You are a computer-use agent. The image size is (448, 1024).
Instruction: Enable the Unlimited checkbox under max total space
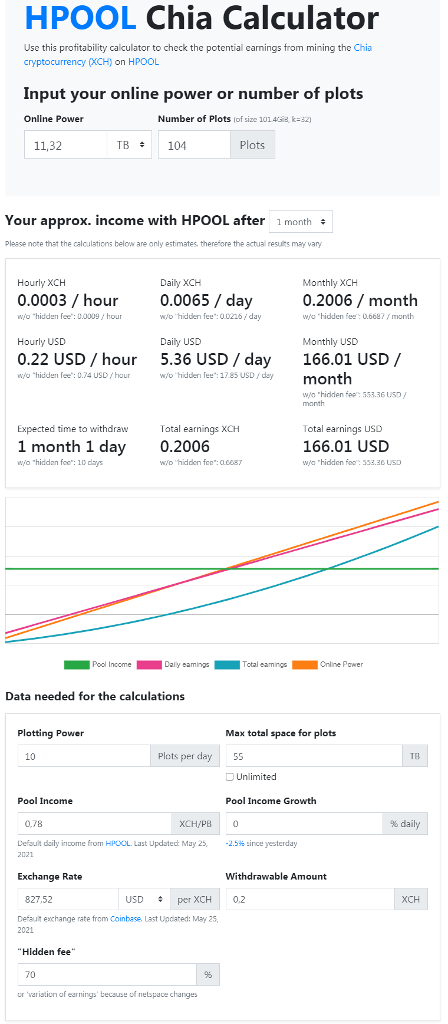[229, 776]
